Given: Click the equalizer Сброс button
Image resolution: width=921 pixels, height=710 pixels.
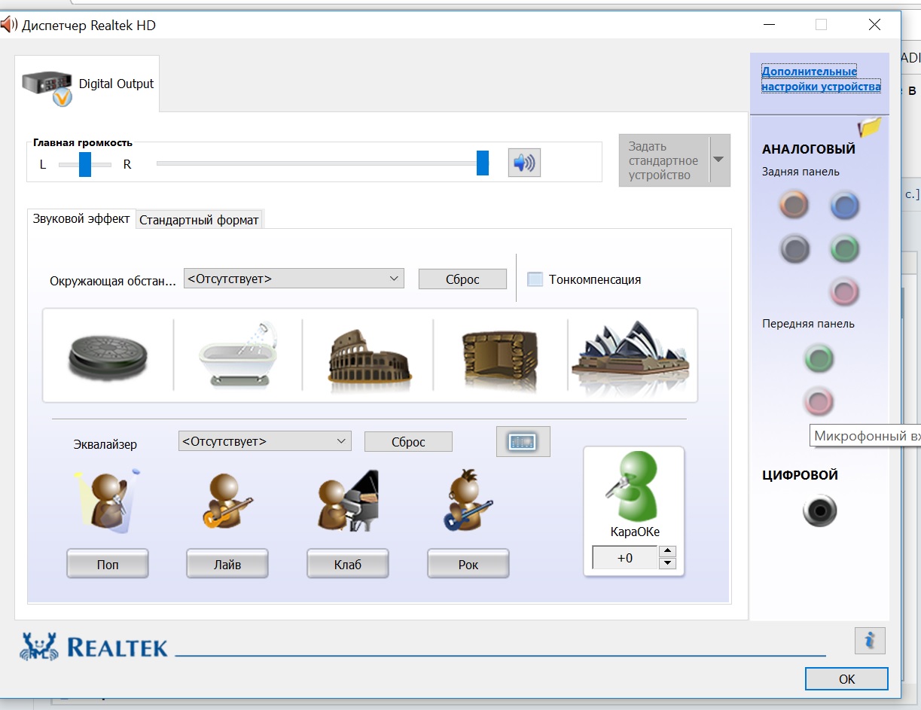Looking at the screenshot, I should (x=408, y=442).
